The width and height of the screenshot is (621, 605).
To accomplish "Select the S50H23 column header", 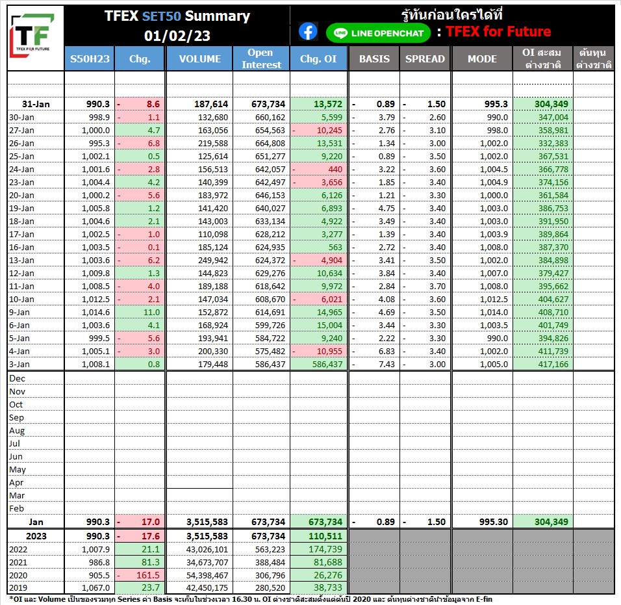I will (90, 58).
